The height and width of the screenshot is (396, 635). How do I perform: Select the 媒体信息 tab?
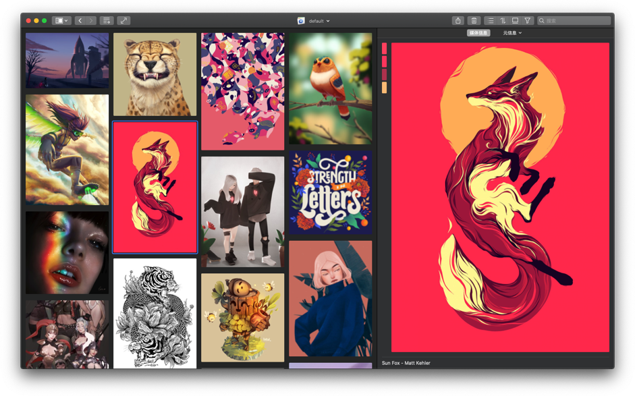tap(478, 33)
